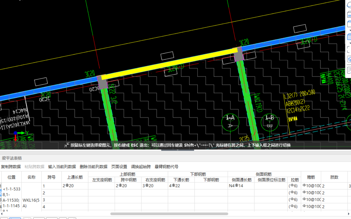This screenshot has height=219, width=351.
Task: Select the yellow highlighted beam span
Action: pyautogui.click(x=170, y=63)
